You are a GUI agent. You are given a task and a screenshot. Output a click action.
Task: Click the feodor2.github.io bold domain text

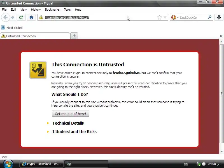click(x=126, y=73)
